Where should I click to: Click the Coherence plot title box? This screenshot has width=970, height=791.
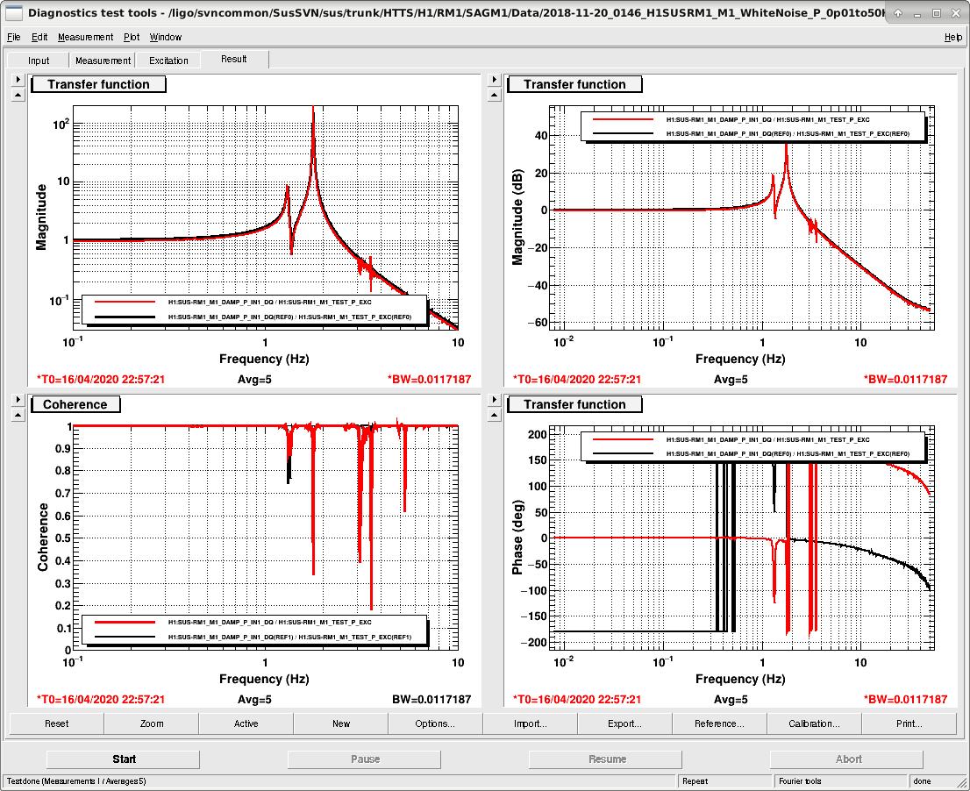click(x=75, y=404)
